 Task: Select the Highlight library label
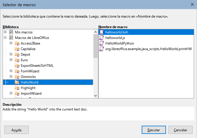tap(28, 88)
